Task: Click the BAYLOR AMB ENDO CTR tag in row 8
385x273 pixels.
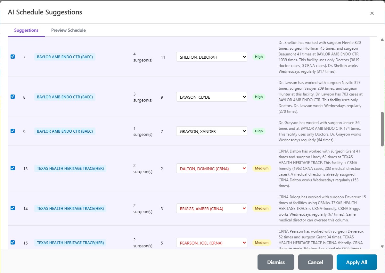Action: pyautogui.click(x=65, y=97)
